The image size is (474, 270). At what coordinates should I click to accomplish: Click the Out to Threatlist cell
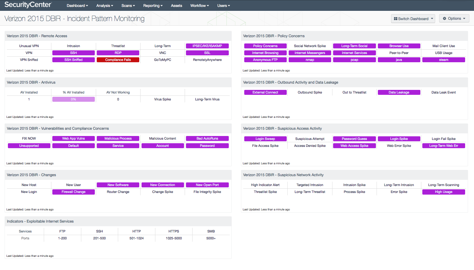[x=355, y=93]
